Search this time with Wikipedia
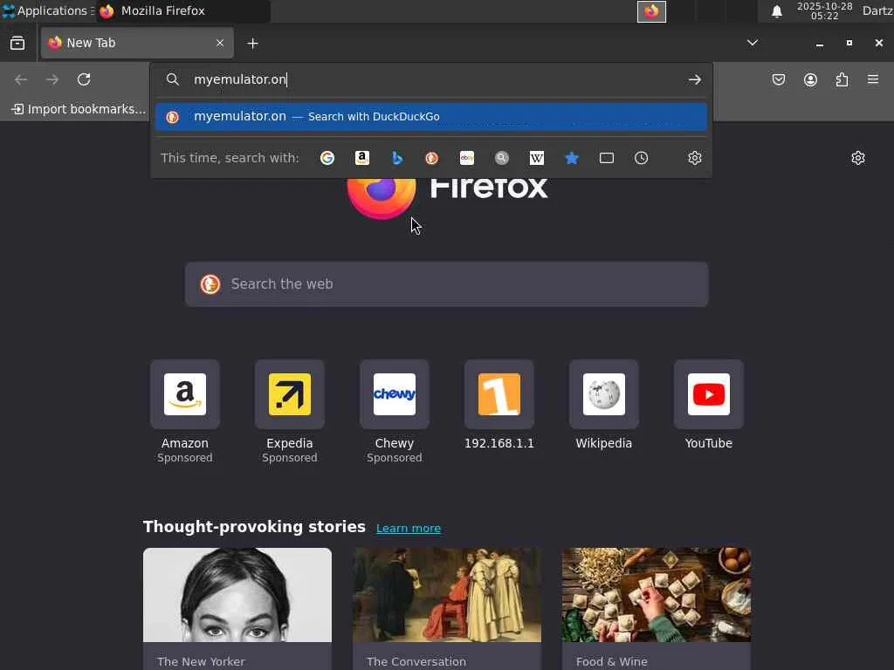 pos(537,158)
